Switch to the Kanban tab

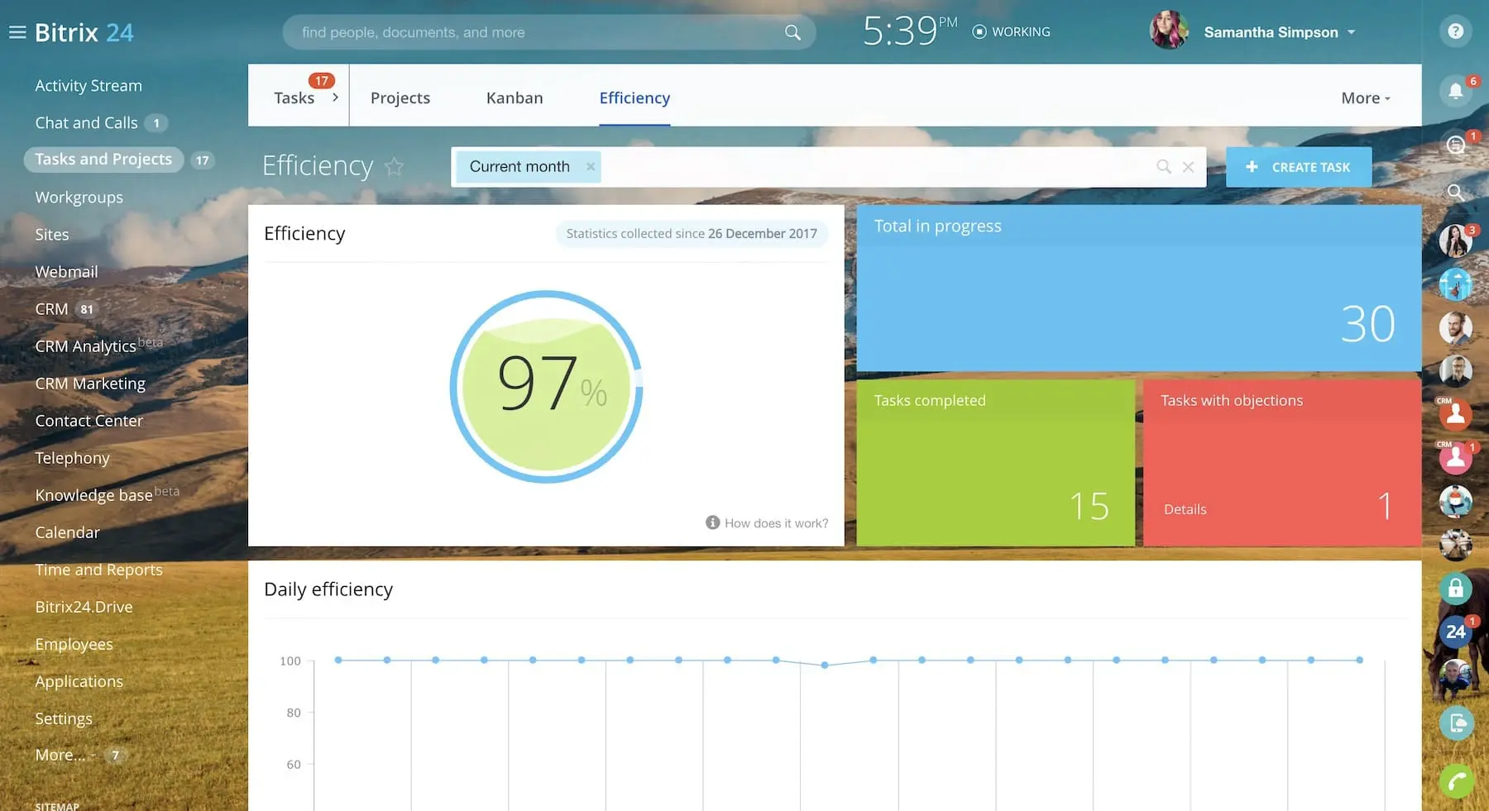click(x=515, y=98)
